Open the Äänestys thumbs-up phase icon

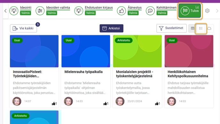point(122,11)
